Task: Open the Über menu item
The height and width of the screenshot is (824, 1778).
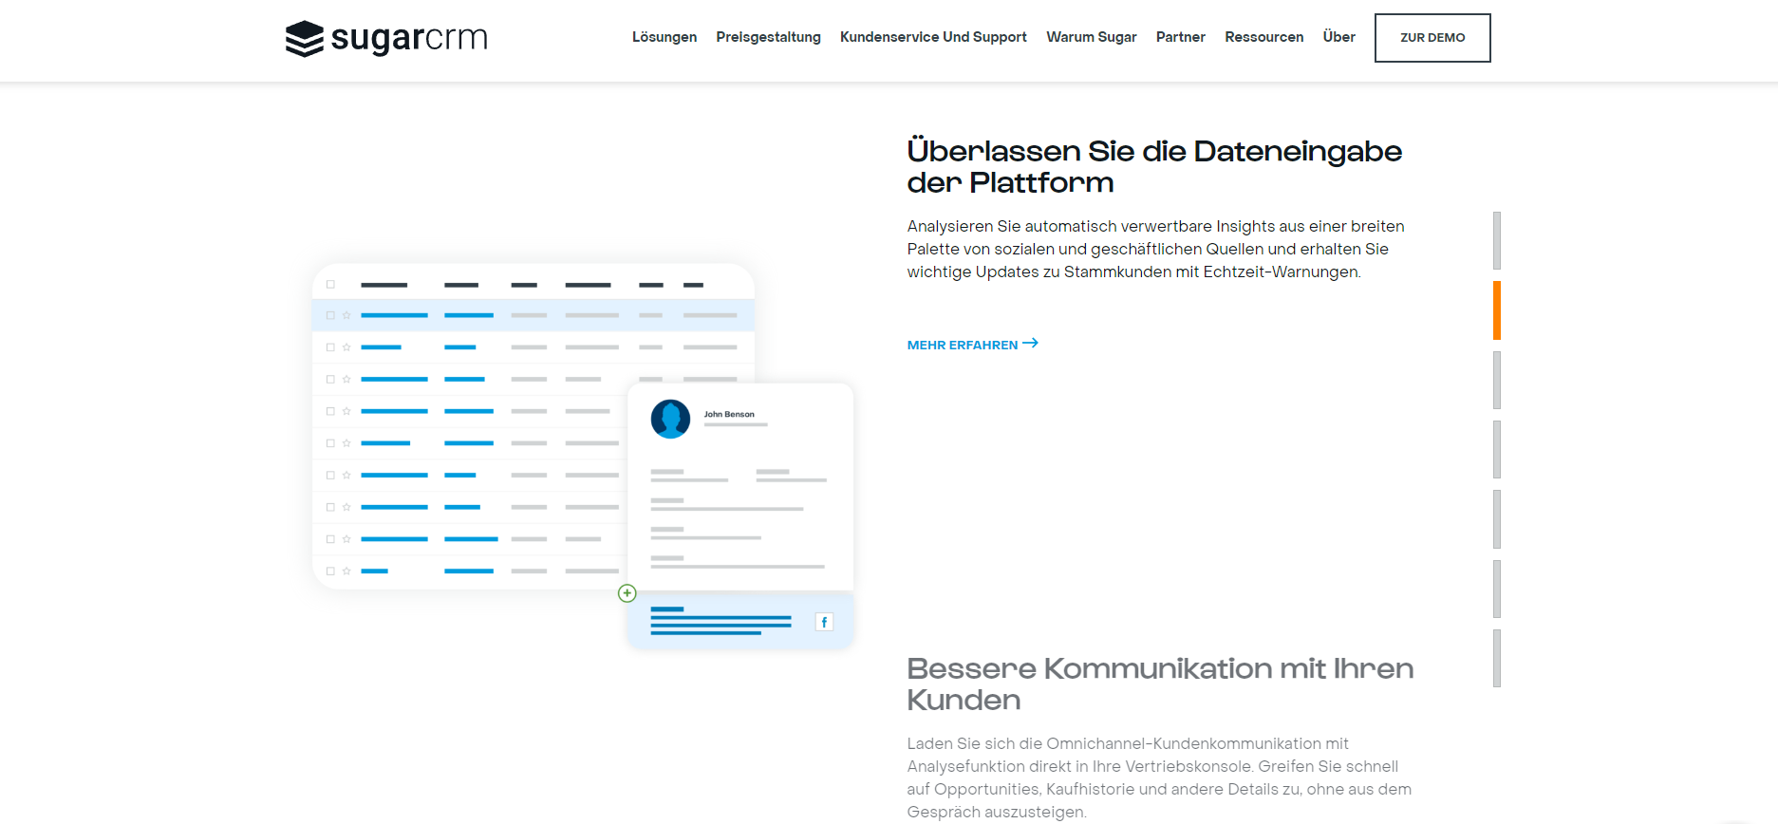Action: [1338, 37]
